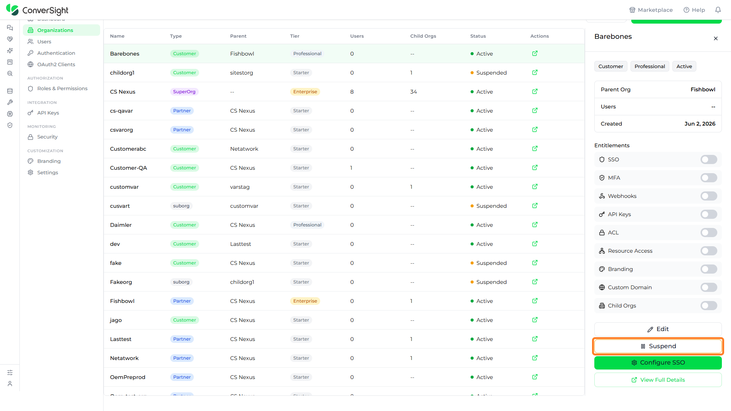Viewport: 731px width, 411px height.
Task: Select the Customer-QA organization row
Action: pos(344,168)
